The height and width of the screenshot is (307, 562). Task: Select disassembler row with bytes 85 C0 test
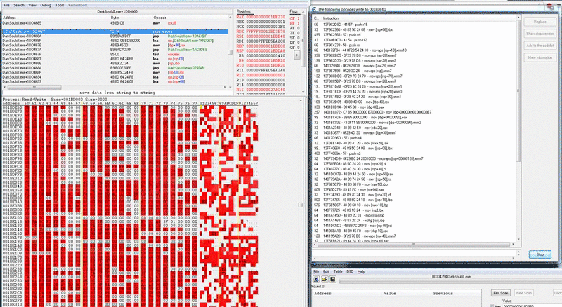click(115, 55)
